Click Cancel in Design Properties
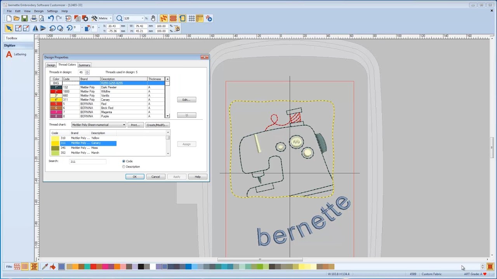The height and width of the screenshot is (279, 497). tap(155, 177)
